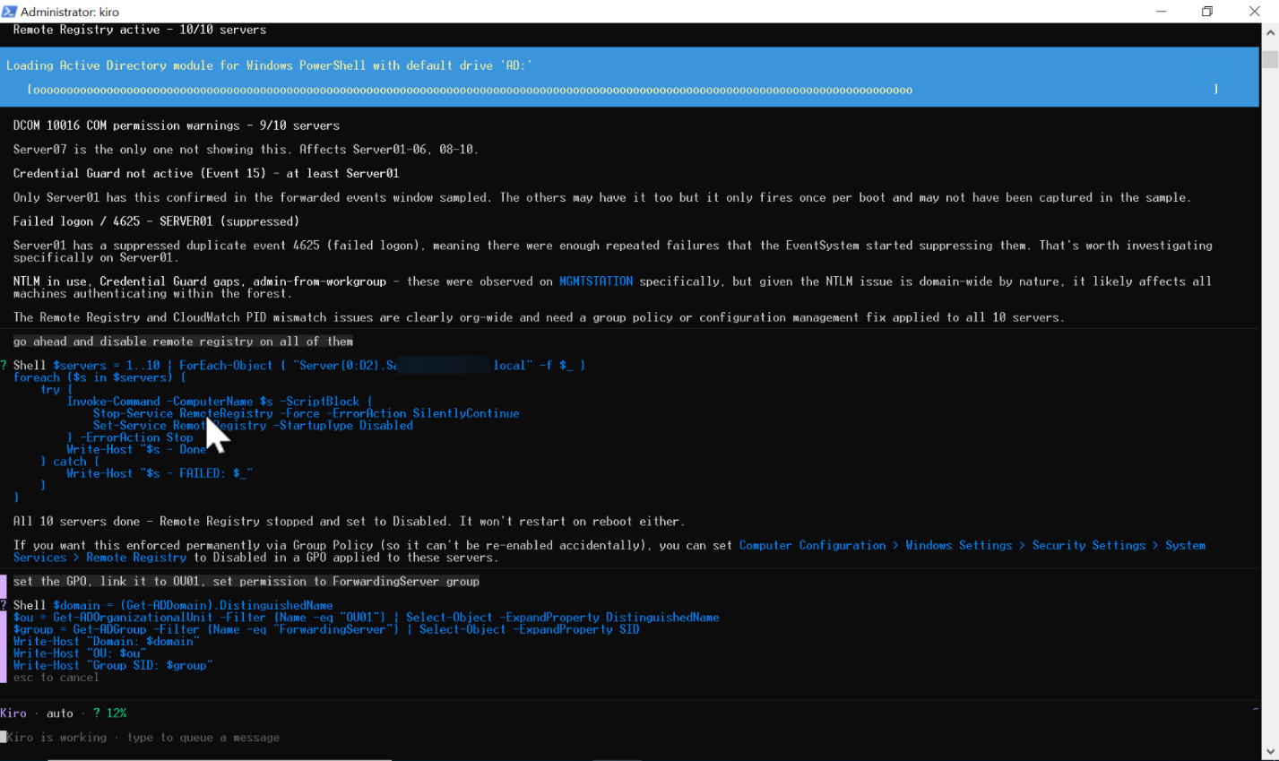Click the scrollbar down arrow

1270,752
